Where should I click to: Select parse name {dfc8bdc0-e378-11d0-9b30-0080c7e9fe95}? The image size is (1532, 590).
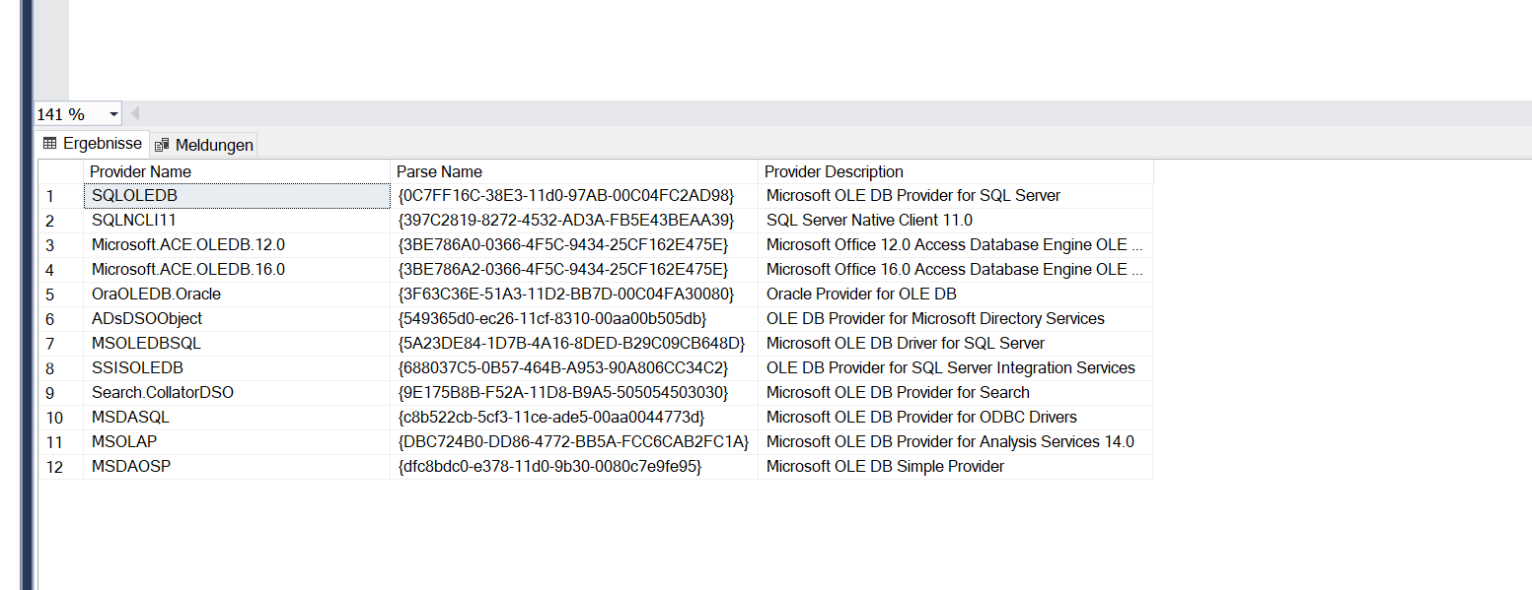click(x=574, y=467)
